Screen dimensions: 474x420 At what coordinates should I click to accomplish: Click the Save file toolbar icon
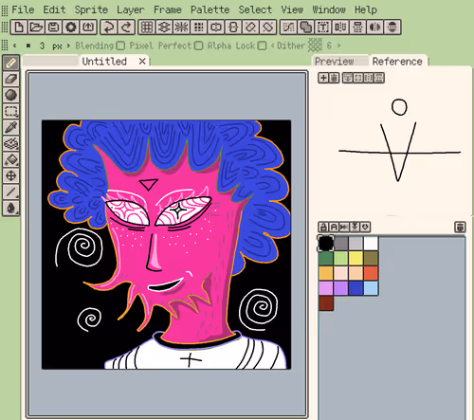[53, 27]
